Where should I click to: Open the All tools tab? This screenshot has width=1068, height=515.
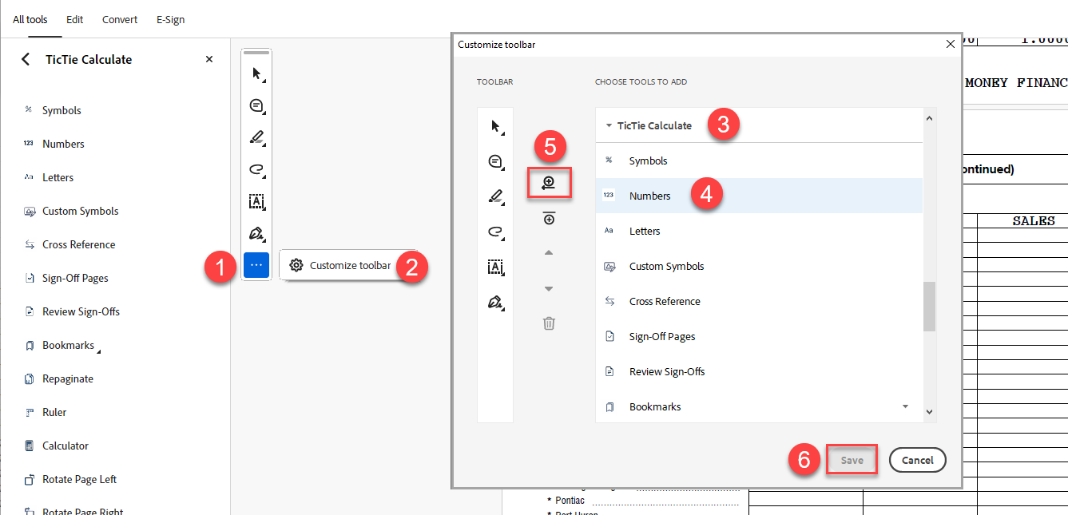pos(30,19)
